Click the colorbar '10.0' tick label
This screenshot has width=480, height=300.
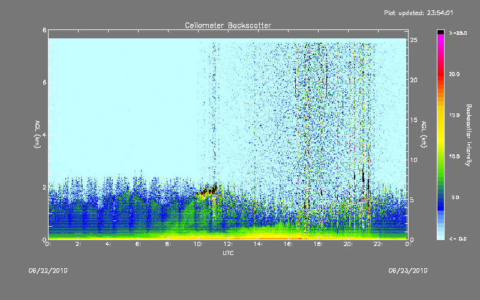point(454,157)
